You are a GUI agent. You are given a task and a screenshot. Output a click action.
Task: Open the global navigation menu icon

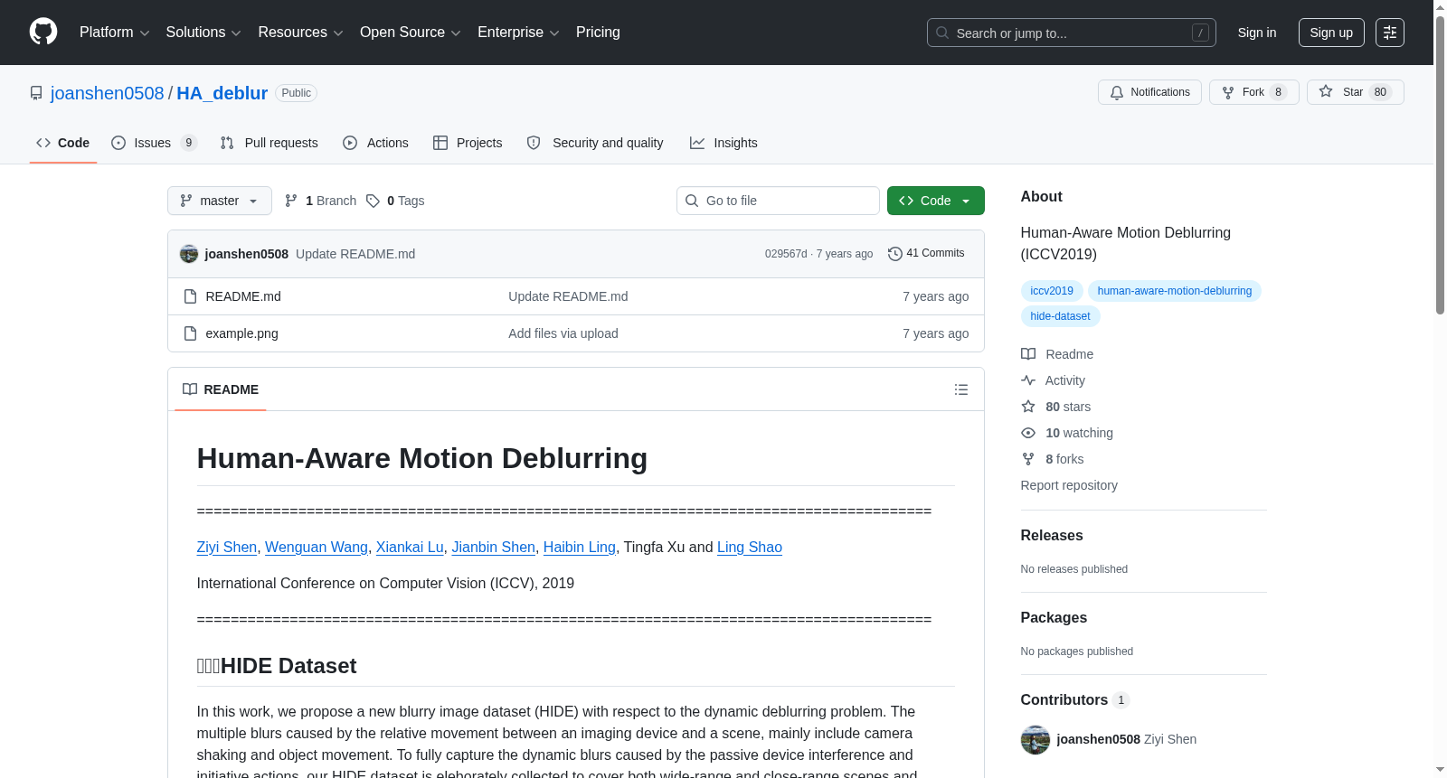coord(1390,33)
